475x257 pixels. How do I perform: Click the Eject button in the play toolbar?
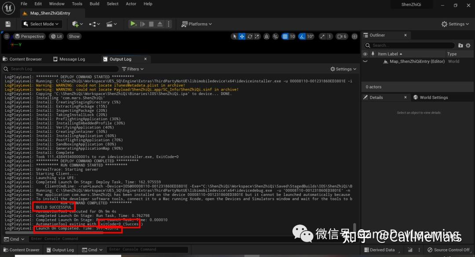(160, 24)
